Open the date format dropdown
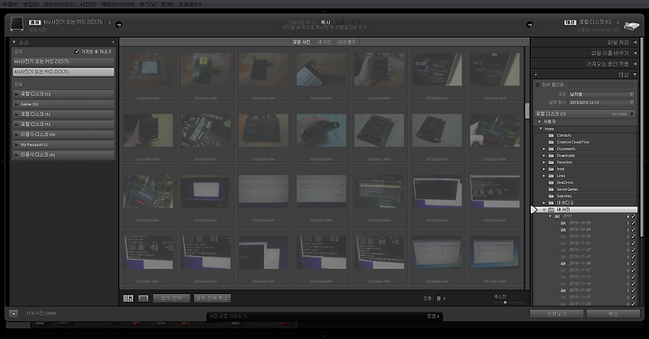This screenshot has height=339, width=649. click(x=600, y=102)
